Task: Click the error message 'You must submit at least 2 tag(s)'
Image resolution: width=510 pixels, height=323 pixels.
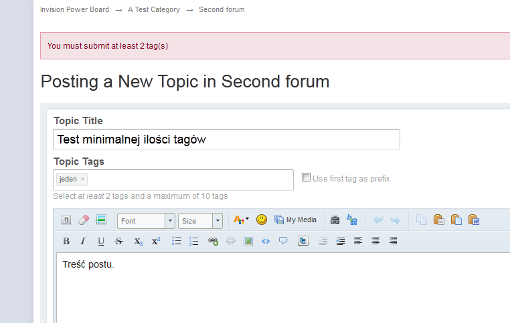Action: [x=108, y=46]
